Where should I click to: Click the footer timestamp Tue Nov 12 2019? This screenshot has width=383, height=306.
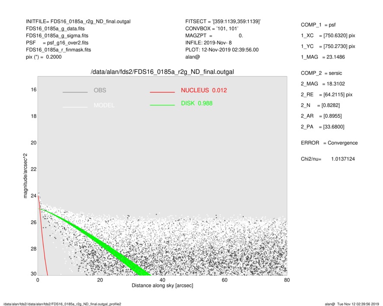(x=358, y=304)
